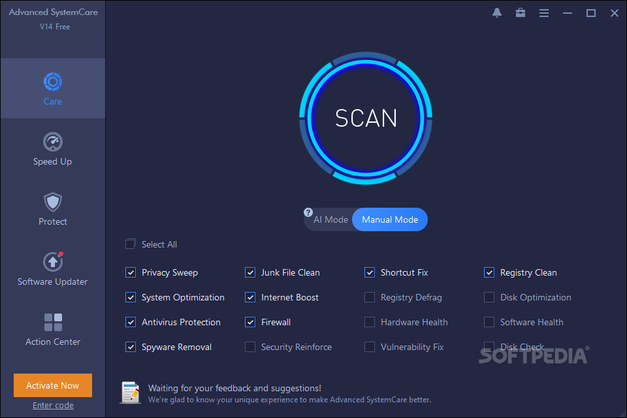627x418 pixels.
Task: Open the notifications bell icon
Action: [x=496, y=13]
